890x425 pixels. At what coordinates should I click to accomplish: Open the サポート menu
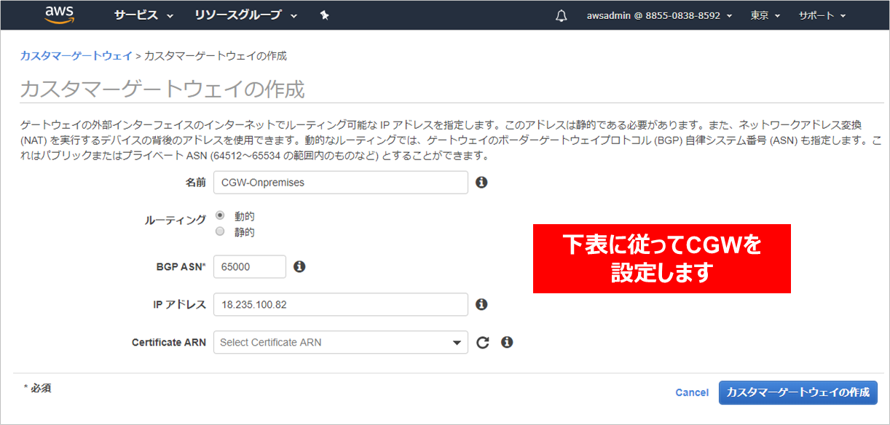point(822,15)
